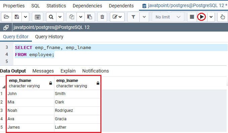
Task: Click the Paste clipboard icon
Action: pyautogui.click(x=90, y=17)
